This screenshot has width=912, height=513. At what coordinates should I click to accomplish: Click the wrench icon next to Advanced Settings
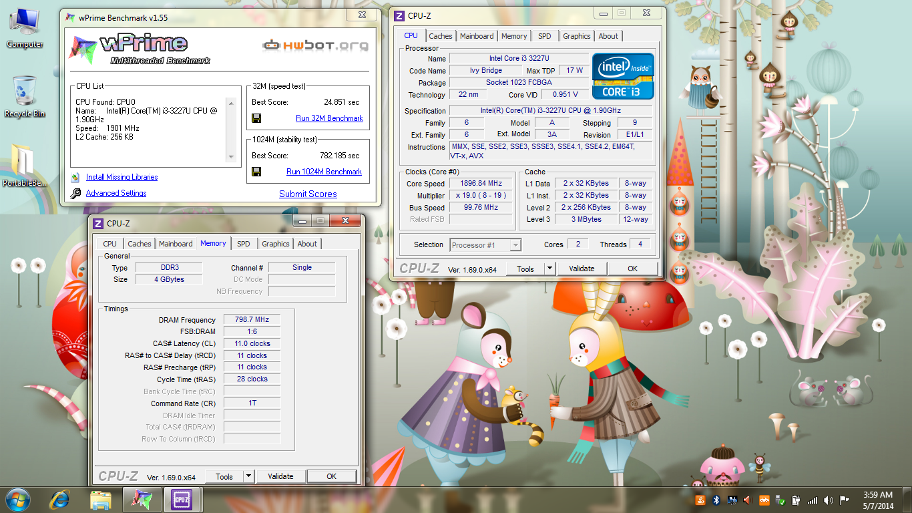(75, 193)
